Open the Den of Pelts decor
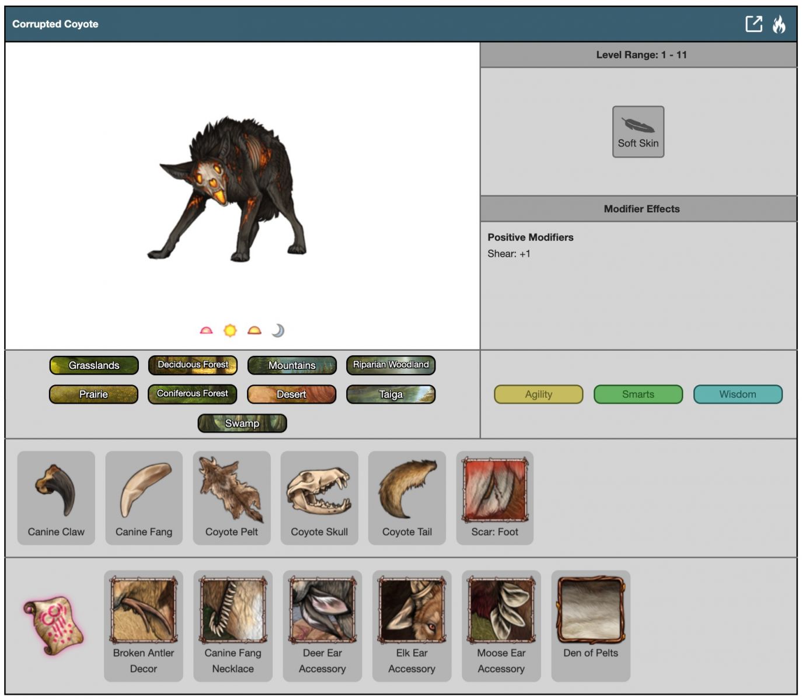The image size is (802, 699). tap(590, 625)
